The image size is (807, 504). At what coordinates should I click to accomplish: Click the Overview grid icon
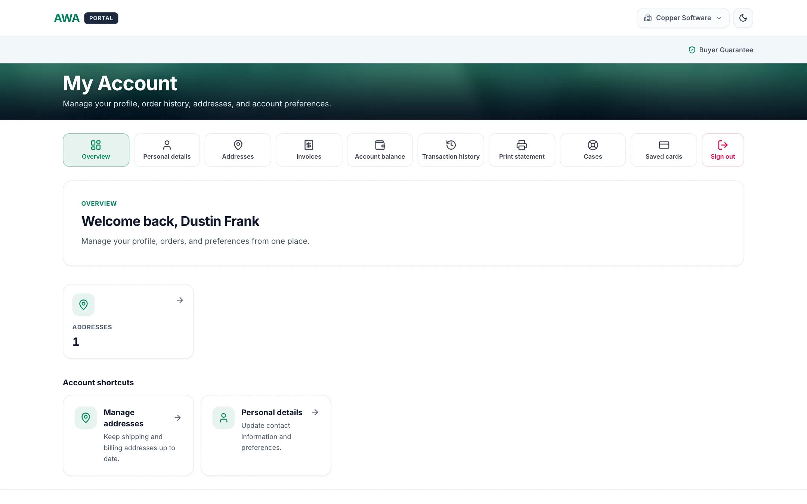[96, 145]
